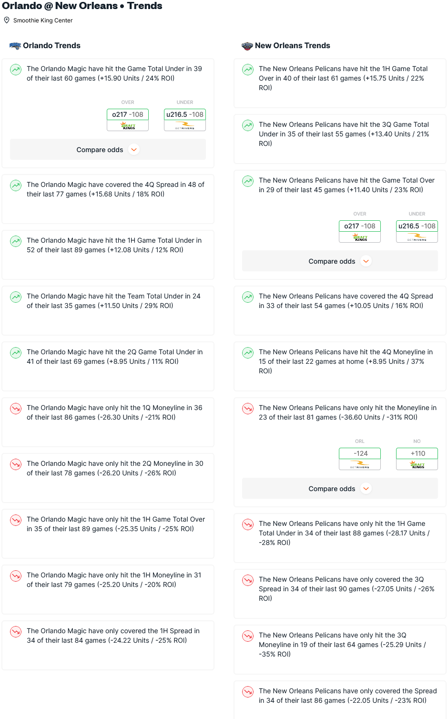Expand Compare odds under Orlando Game Total trend
The height and width of the screenshot is (719, 448).
click(108, 150)
